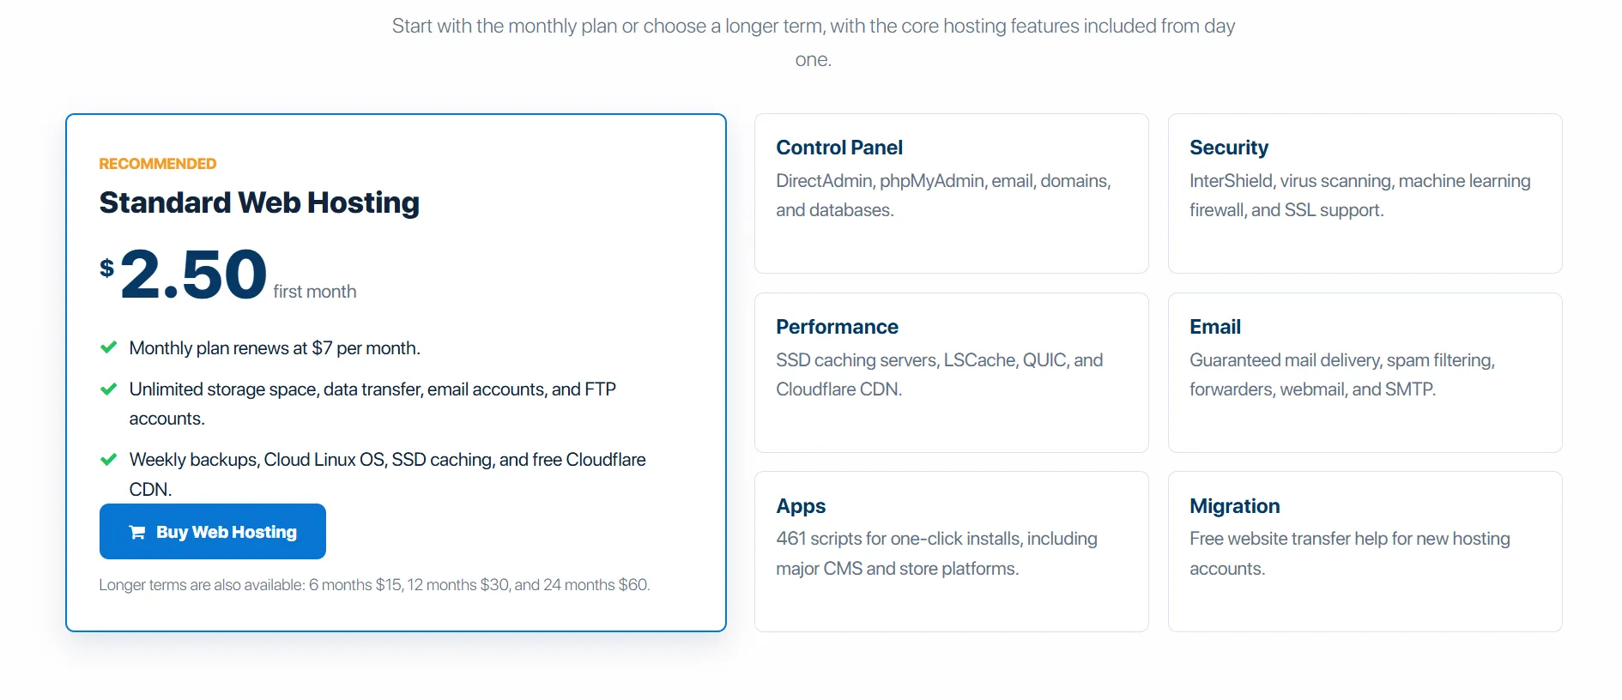This screenshot has width=1622, height=700.
Task: Click the Control Panel heading text
Action: pyautogui.click(x=839, y=148)
